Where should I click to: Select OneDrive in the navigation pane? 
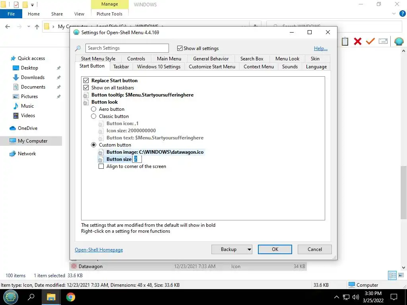[x=27, y=128]
